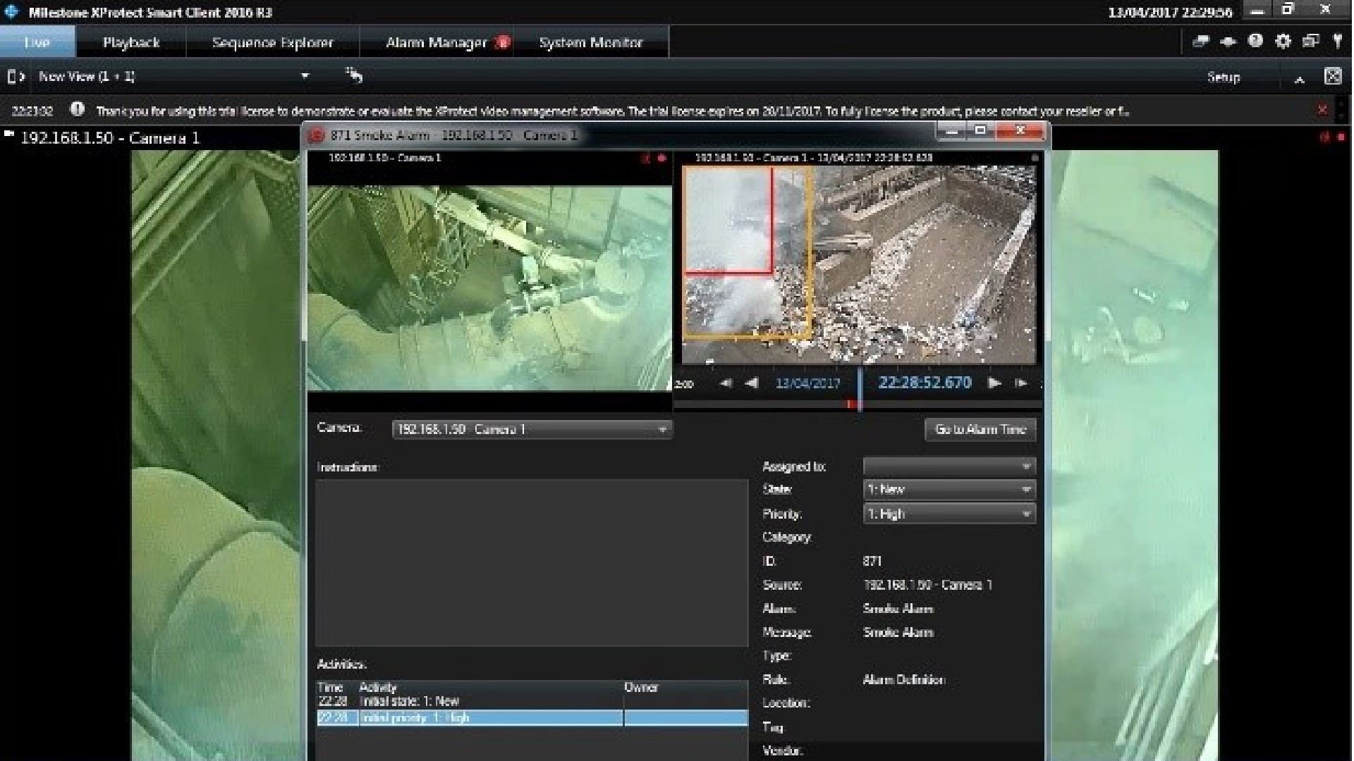1354x761 pixels.
Task: Click the smoke alarm playback image
Action: click(859, 264)
